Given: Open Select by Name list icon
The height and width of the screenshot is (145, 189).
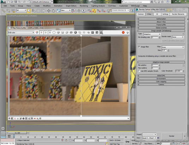Looking at the screenshot, I should click(34, 11).
